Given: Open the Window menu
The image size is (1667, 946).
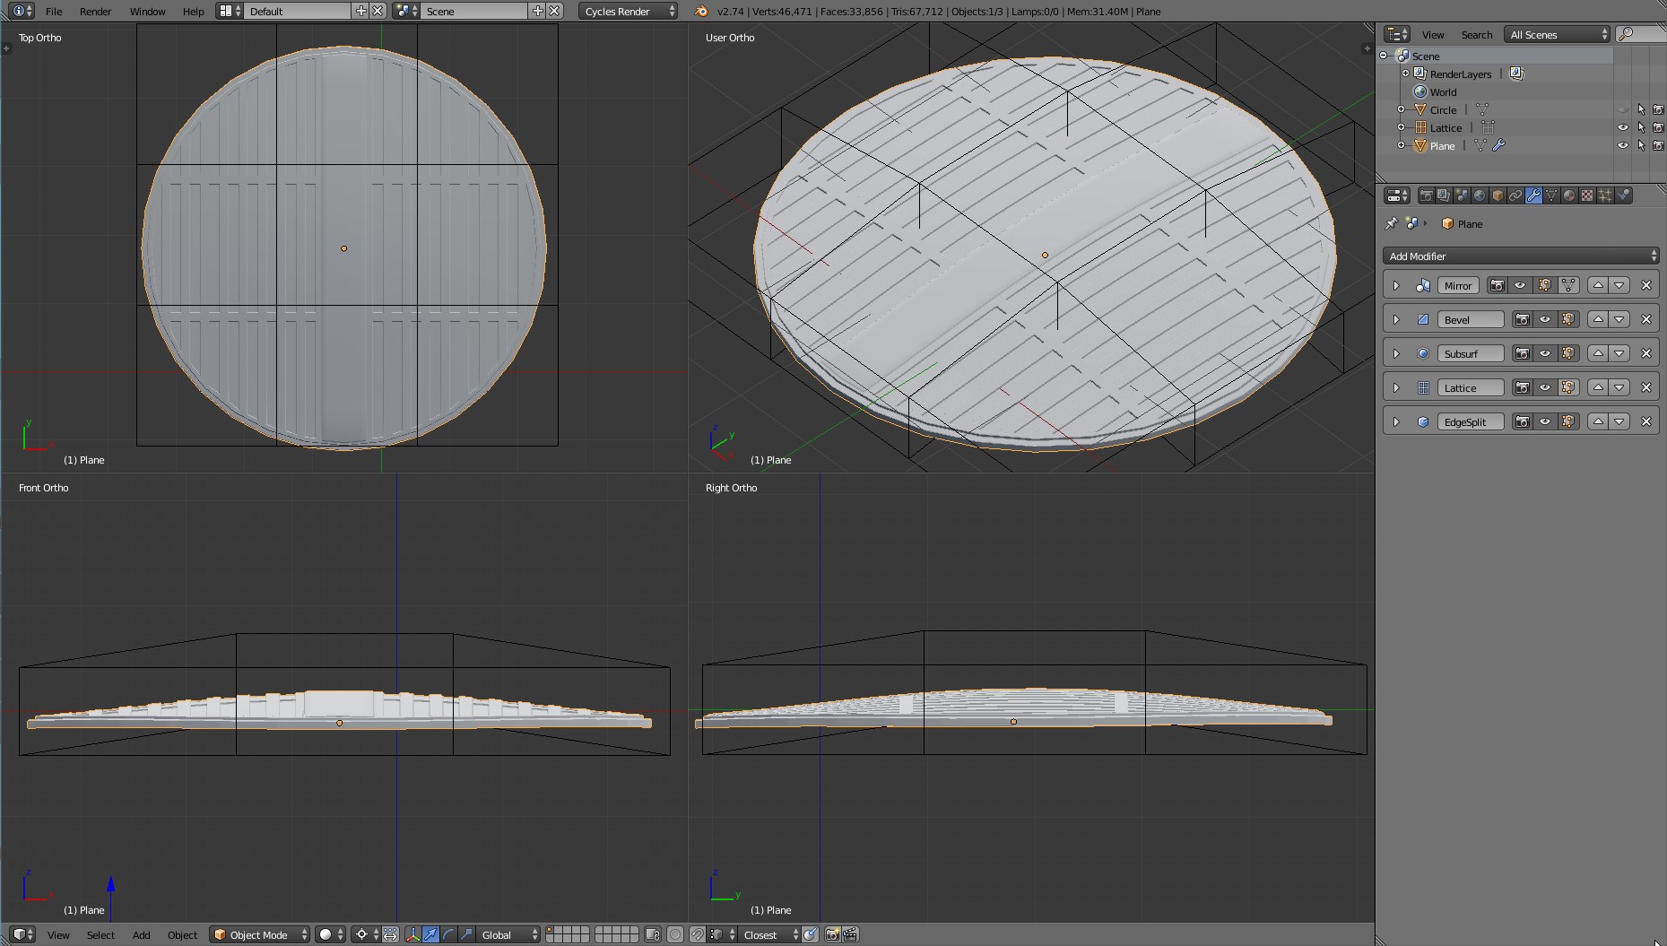Looking at the screenshot, I should point(148,11).
